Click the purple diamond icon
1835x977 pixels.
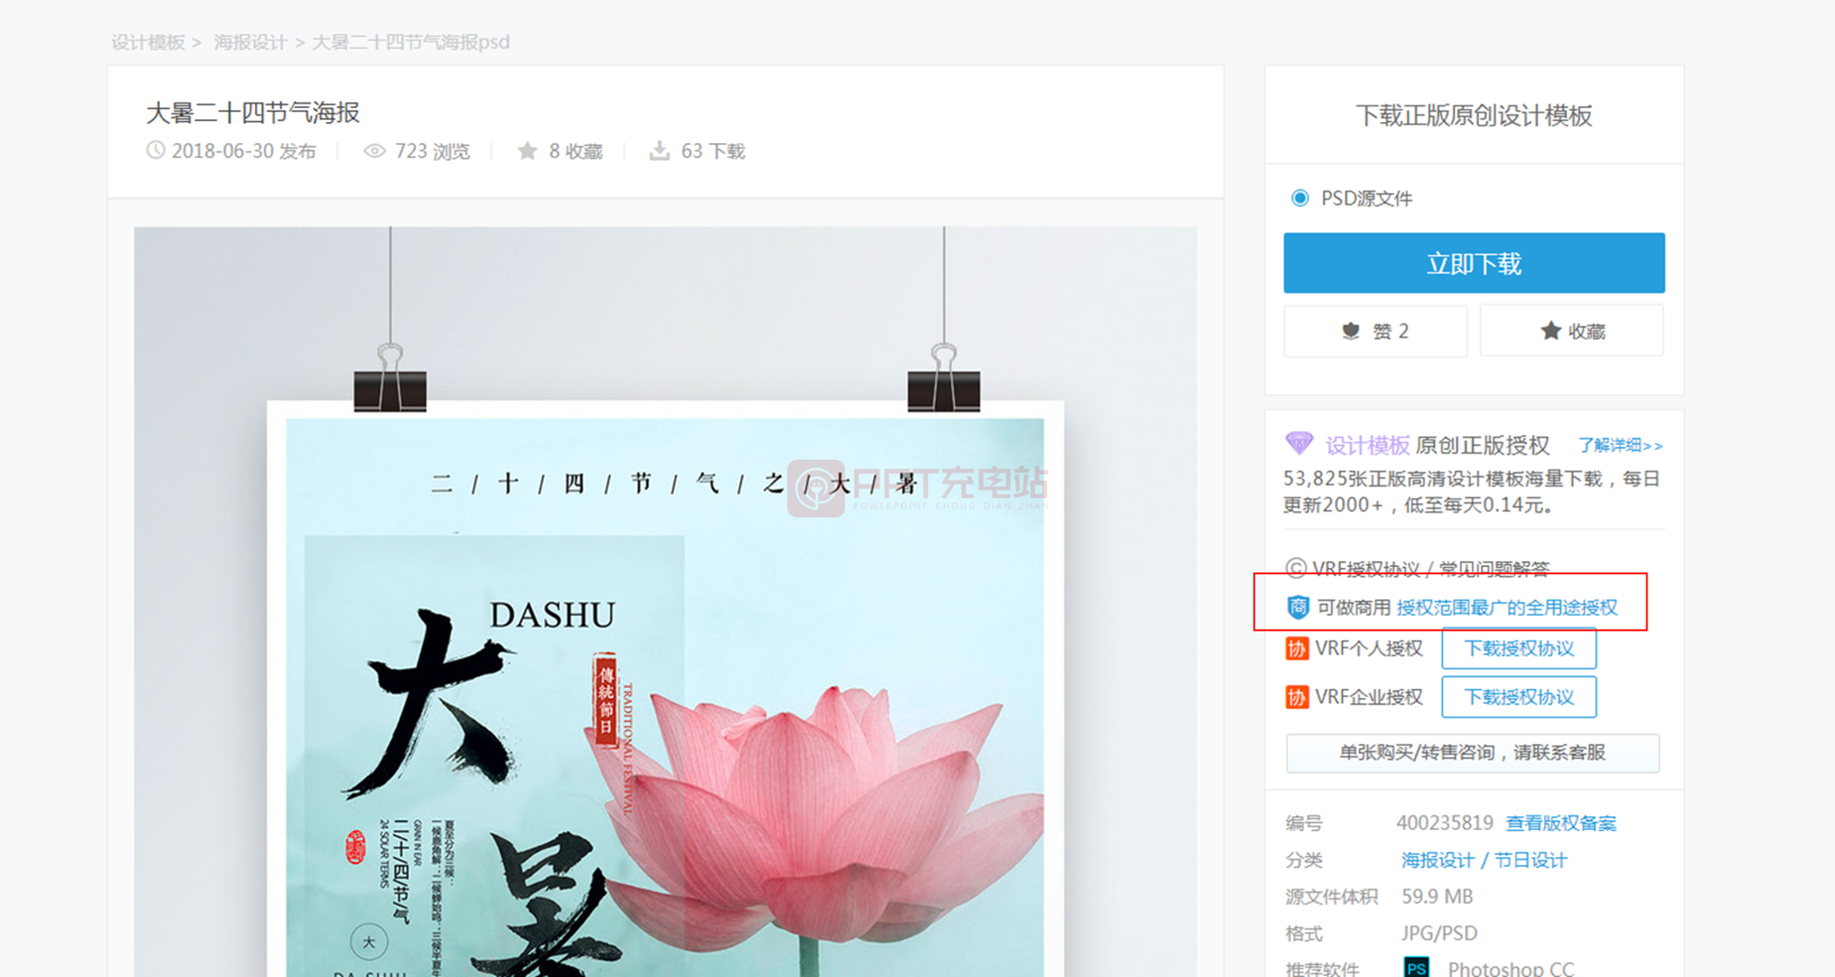[x=1299, y=444]
